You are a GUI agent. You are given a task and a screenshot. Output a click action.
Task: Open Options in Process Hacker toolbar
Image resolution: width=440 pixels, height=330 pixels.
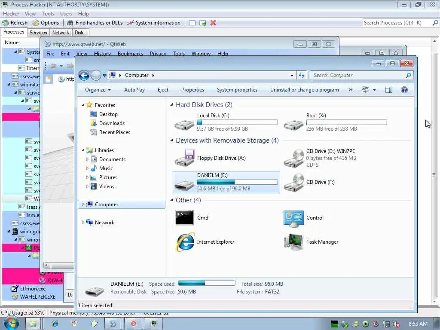click(x=46, y=23)
